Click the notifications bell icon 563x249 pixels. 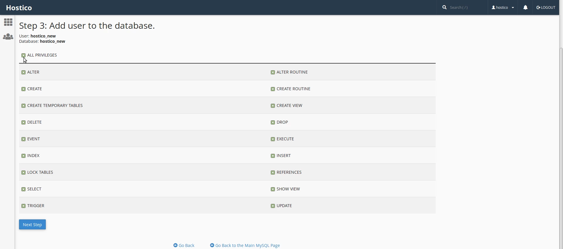tap(525, 8)
